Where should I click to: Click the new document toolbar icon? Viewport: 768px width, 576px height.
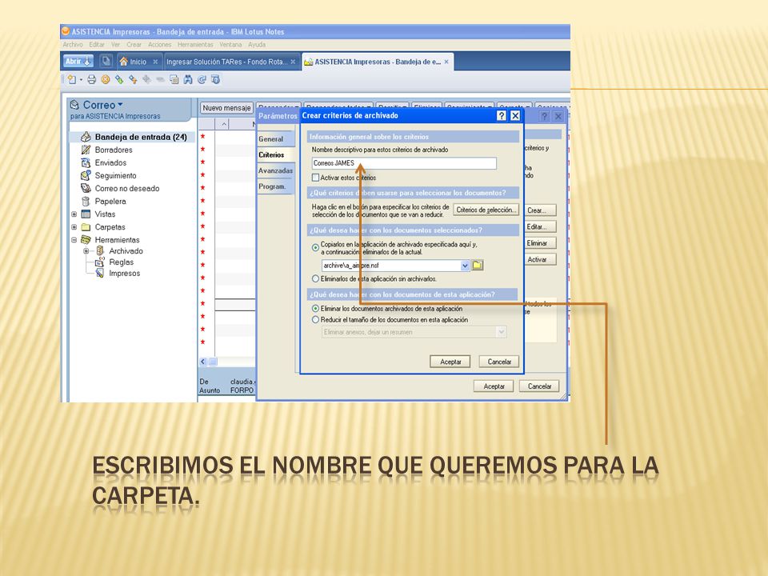pyautogui.click(x=72, y=79)
